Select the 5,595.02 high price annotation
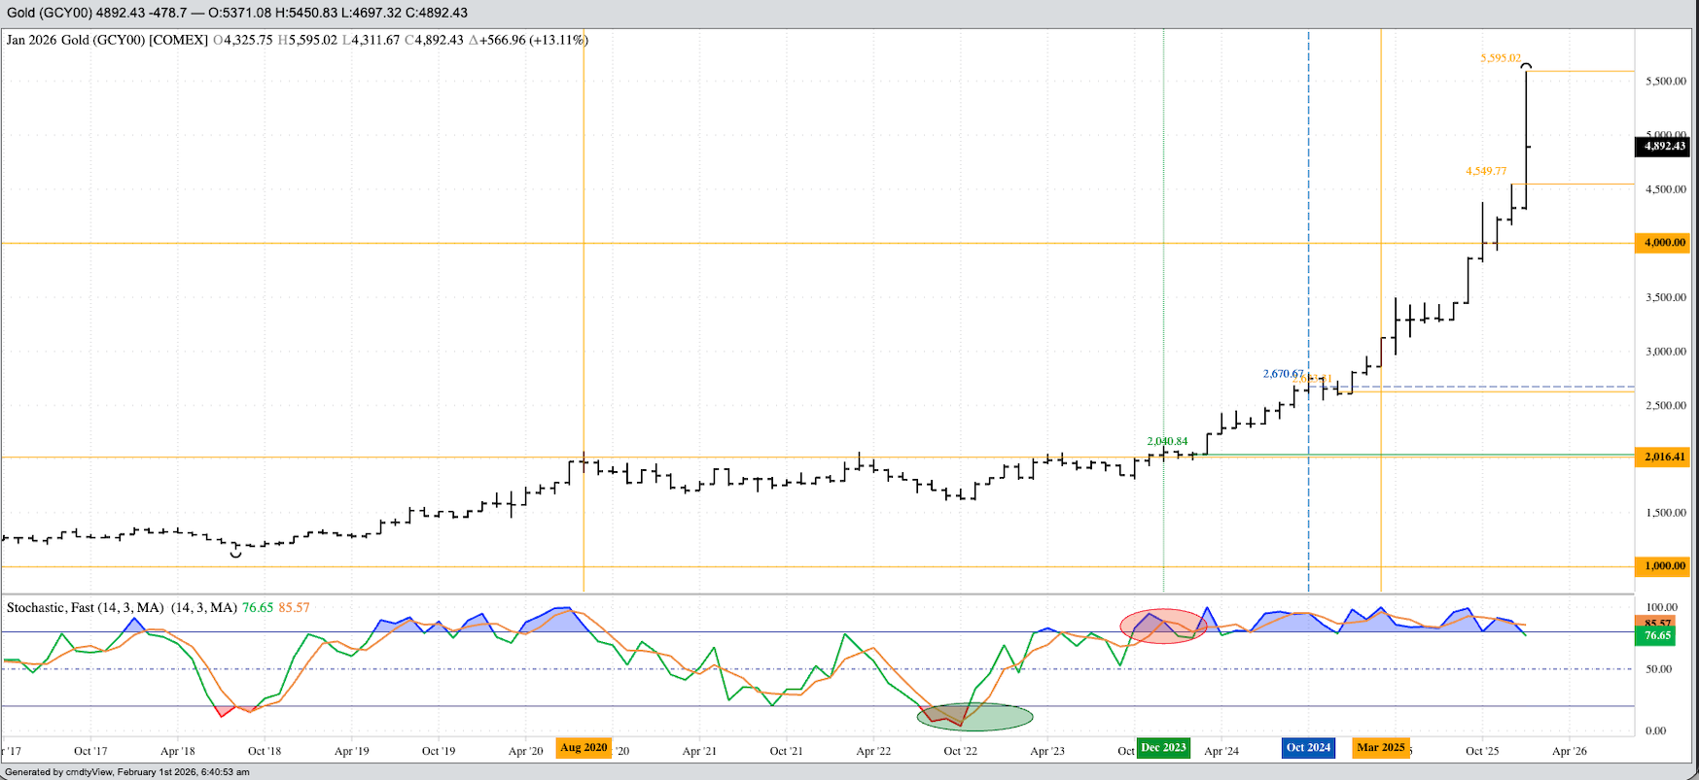This screenshot has height=780, width=1699. click(1500, 58)
